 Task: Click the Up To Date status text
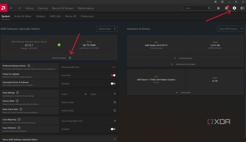click(89, 45)
